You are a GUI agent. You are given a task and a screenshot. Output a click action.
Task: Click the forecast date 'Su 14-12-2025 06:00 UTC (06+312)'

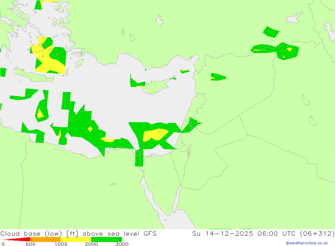263,233
